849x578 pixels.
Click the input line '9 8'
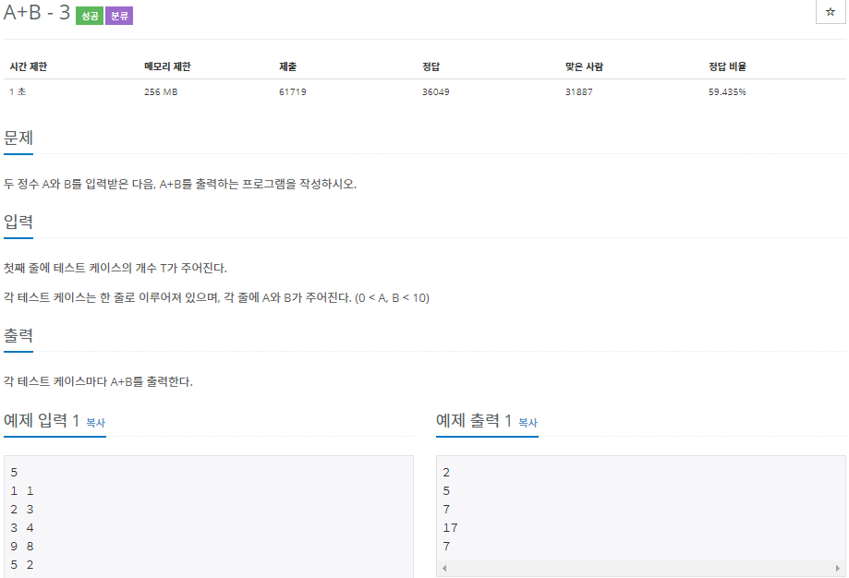22,547
